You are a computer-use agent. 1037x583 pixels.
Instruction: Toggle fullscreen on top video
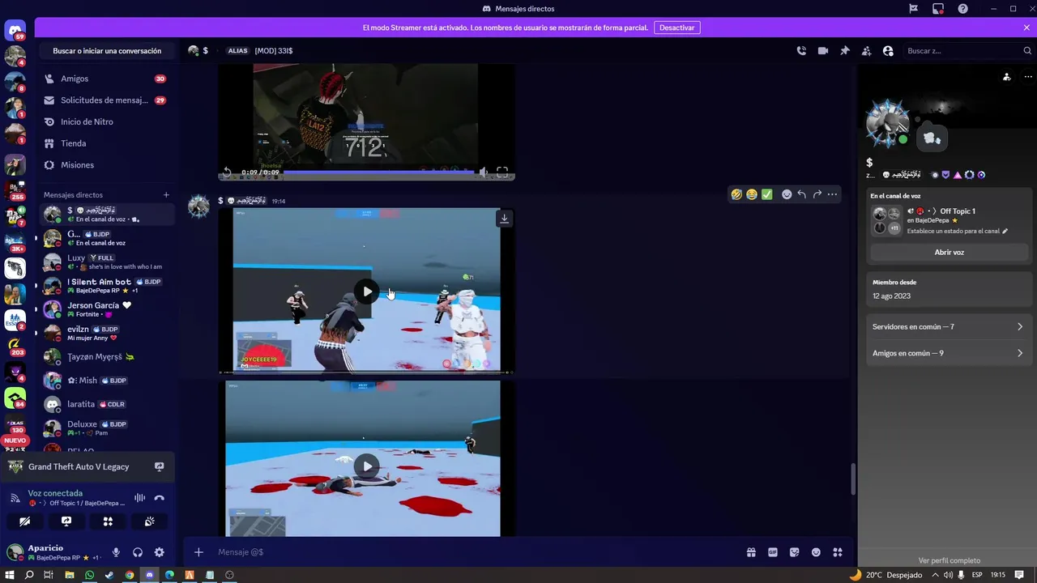coord(502,172)
